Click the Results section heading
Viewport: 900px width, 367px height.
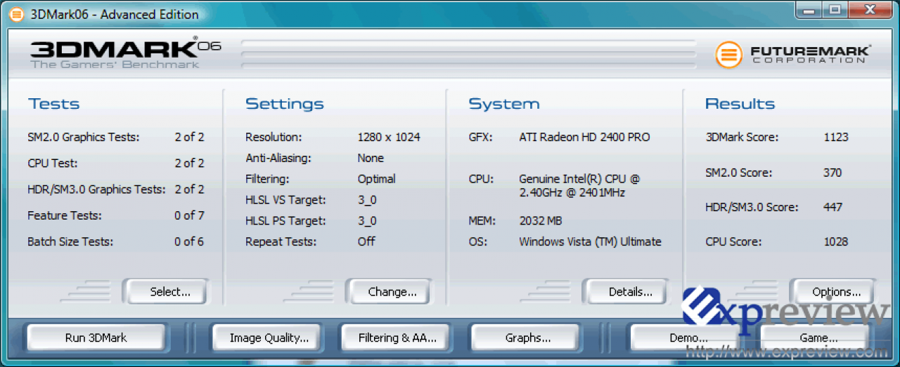click(740, 104)
